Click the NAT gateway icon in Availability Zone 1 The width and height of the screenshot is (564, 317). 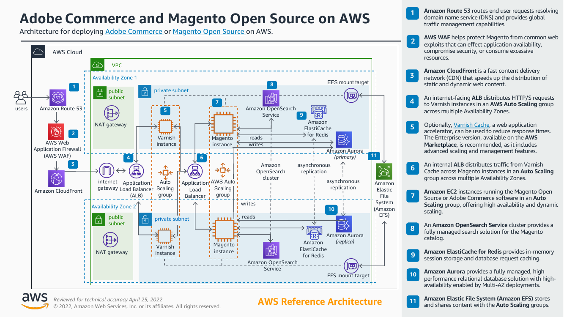tap(111, 113)
